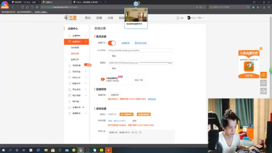Click 修改 next to room title

134,121
